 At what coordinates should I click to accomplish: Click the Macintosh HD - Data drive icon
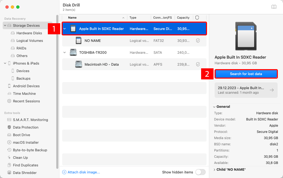tap(78, 64)
